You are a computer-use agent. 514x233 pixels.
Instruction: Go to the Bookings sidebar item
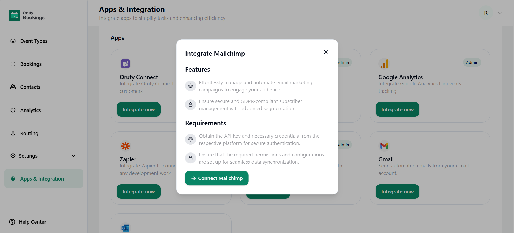(31, 64)
